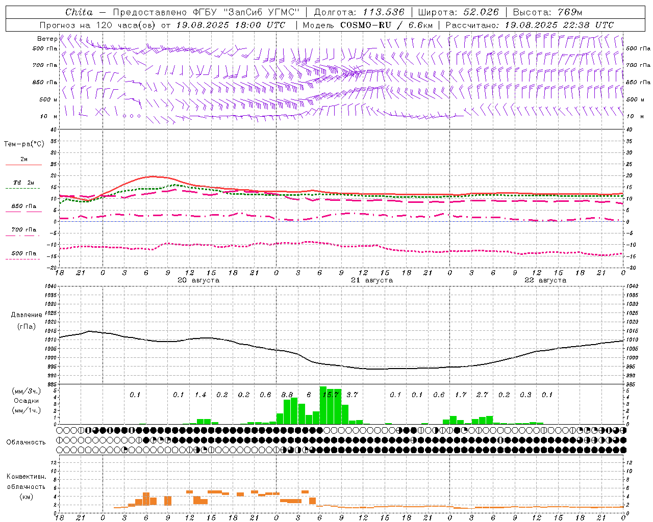The image size is (653, 522).
Task: Click the date label '21 августа'
Action: pos(372,280)
